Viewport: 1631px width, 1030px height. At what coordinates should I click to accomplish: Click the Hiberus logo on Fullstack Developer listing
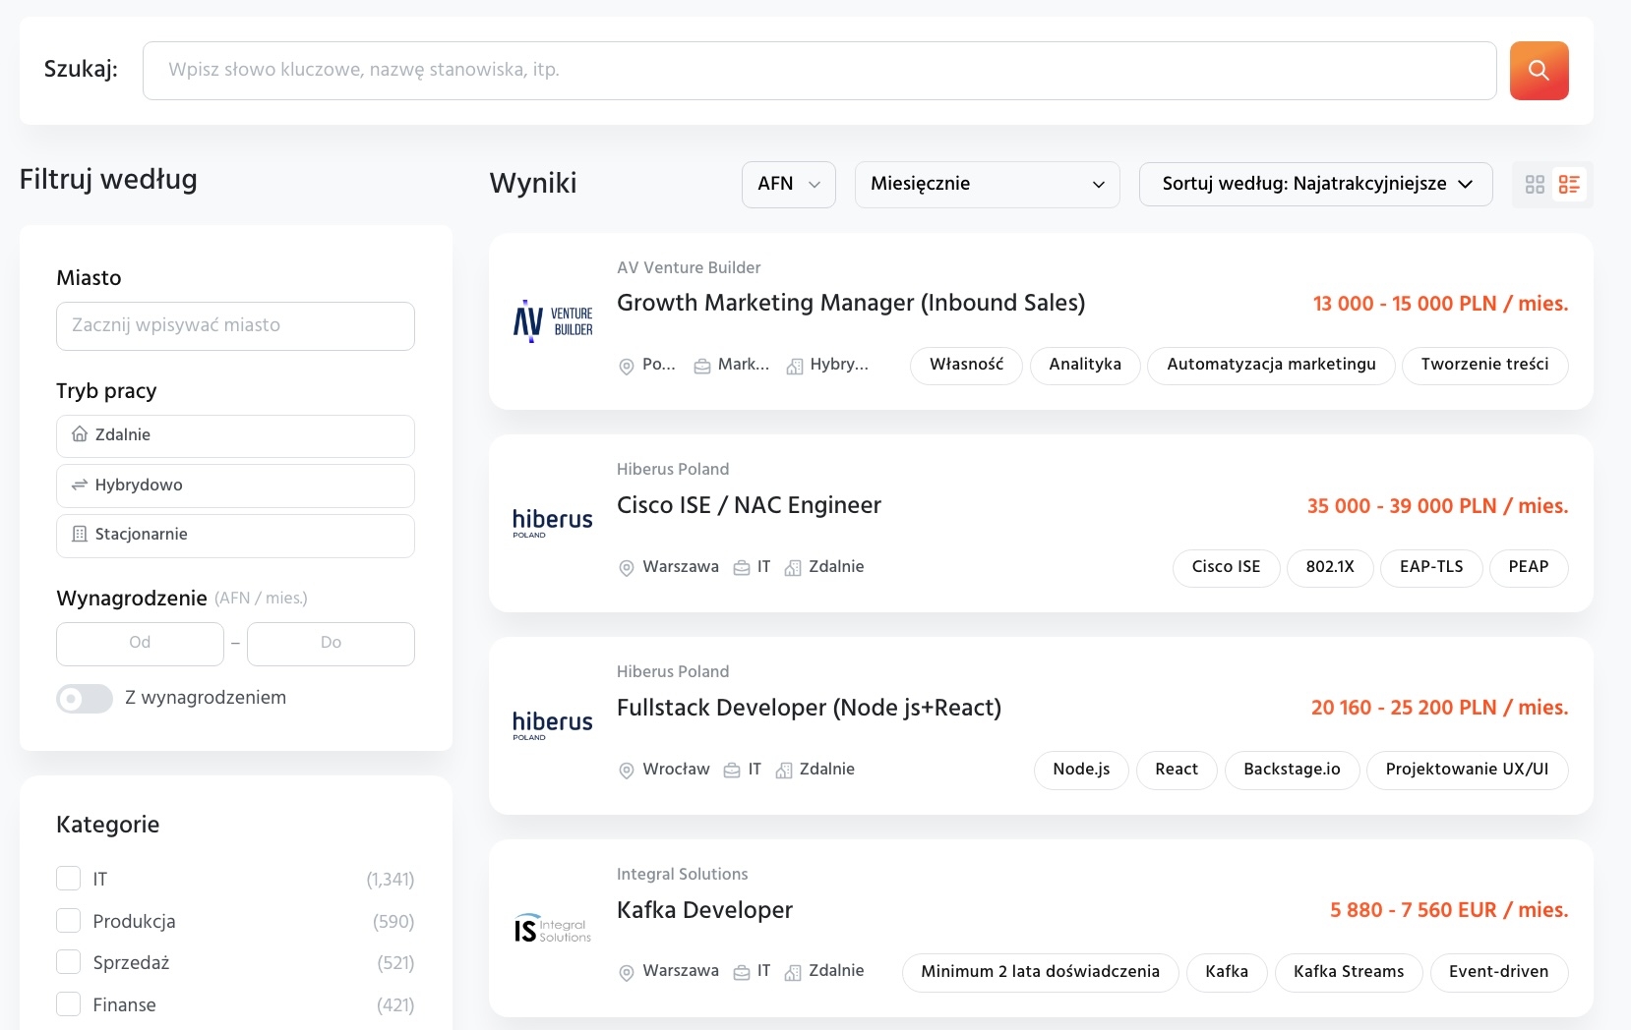point(553,725)
